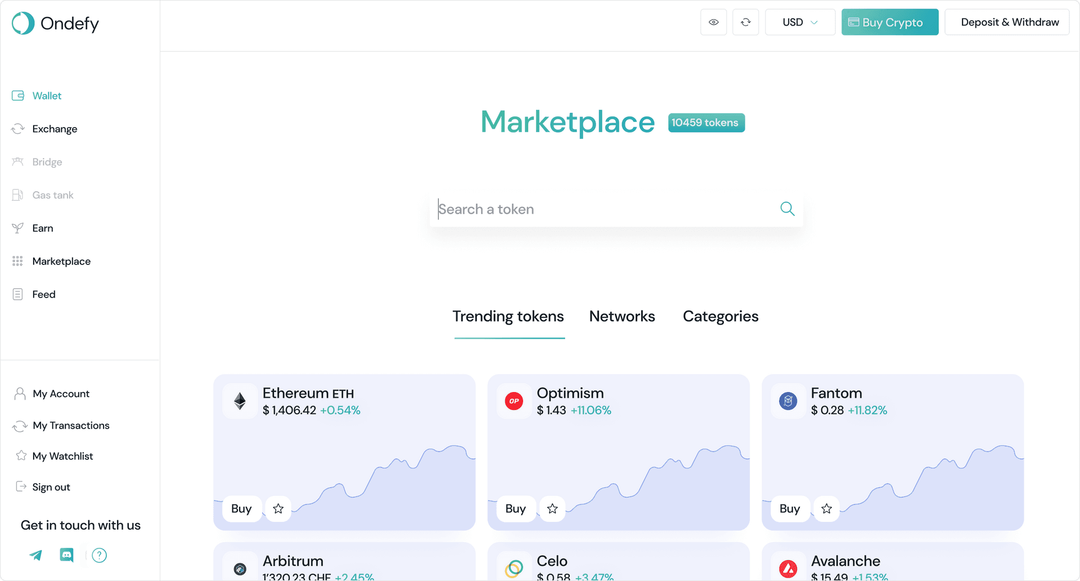Click the Fantom logo icon

point(788,401)
